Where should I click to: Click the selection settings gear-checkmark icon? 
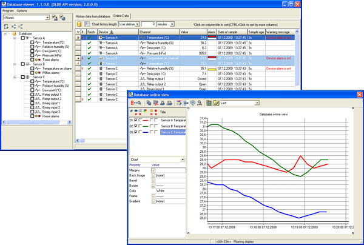[62, 18]
